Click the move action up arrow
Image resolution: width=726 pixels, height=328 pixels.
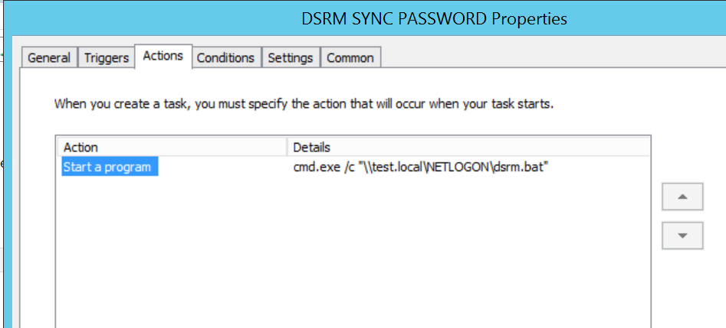pos(682,197)
